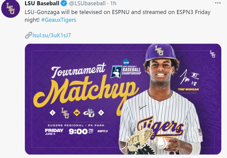Viewport: 227px width, 158px height.
Task: Open the tweet's 1h timestamp
Action: [113, 3]
